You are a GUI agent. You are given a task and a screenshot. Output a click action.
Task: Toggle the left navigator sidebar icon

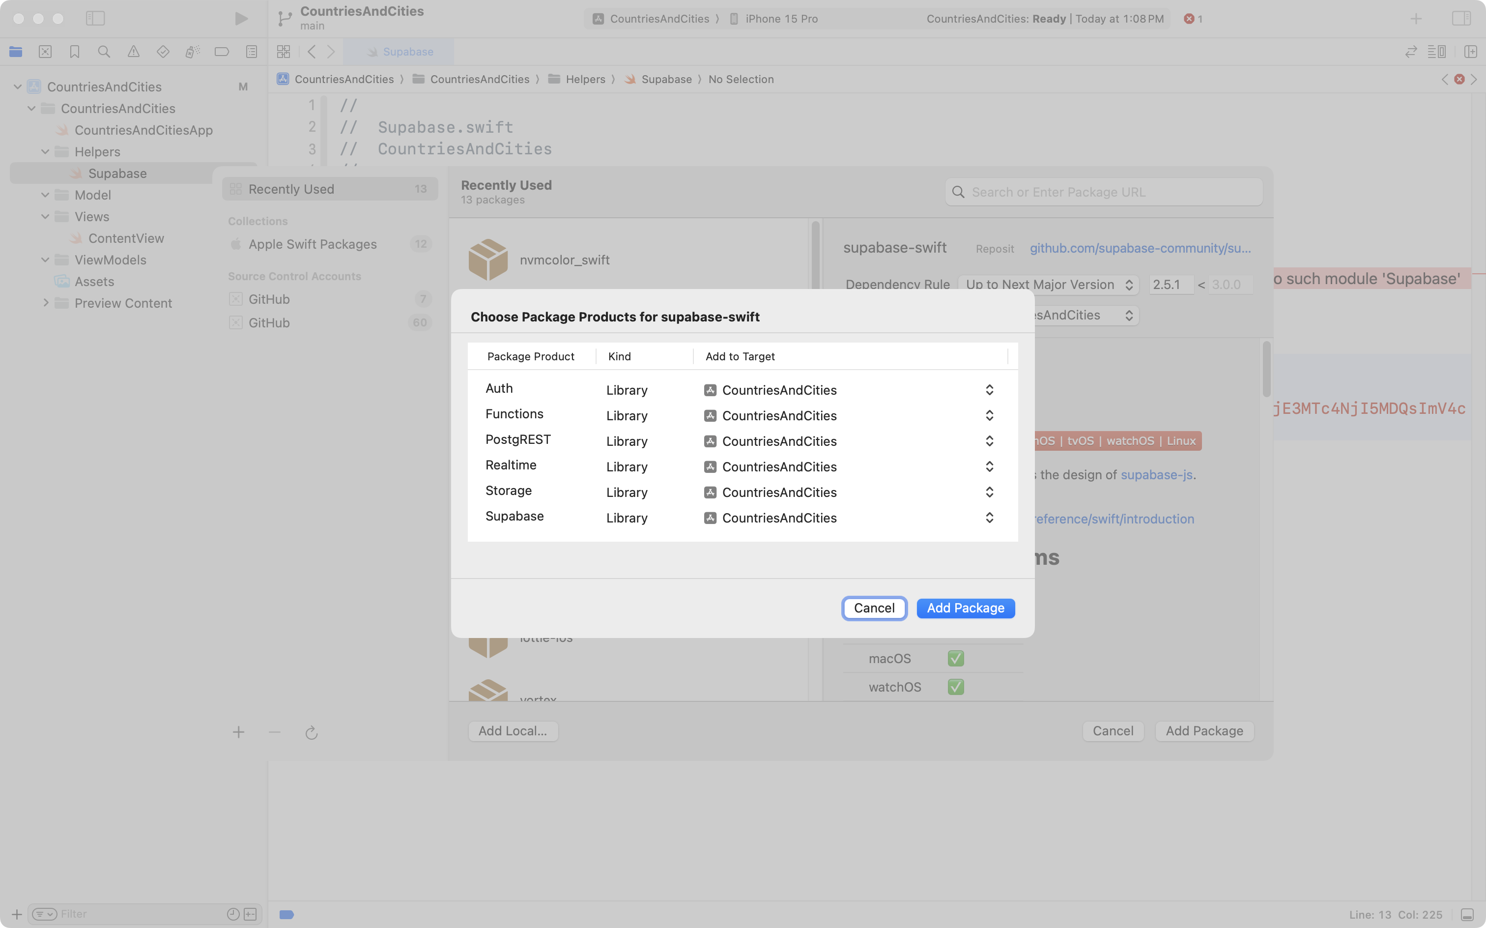coord(95,18)
